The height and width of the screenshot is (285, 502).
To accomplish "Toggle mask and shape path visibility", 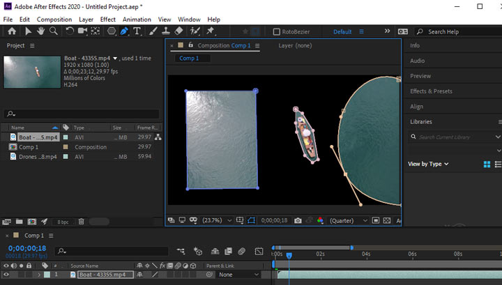I will point(251,220).
